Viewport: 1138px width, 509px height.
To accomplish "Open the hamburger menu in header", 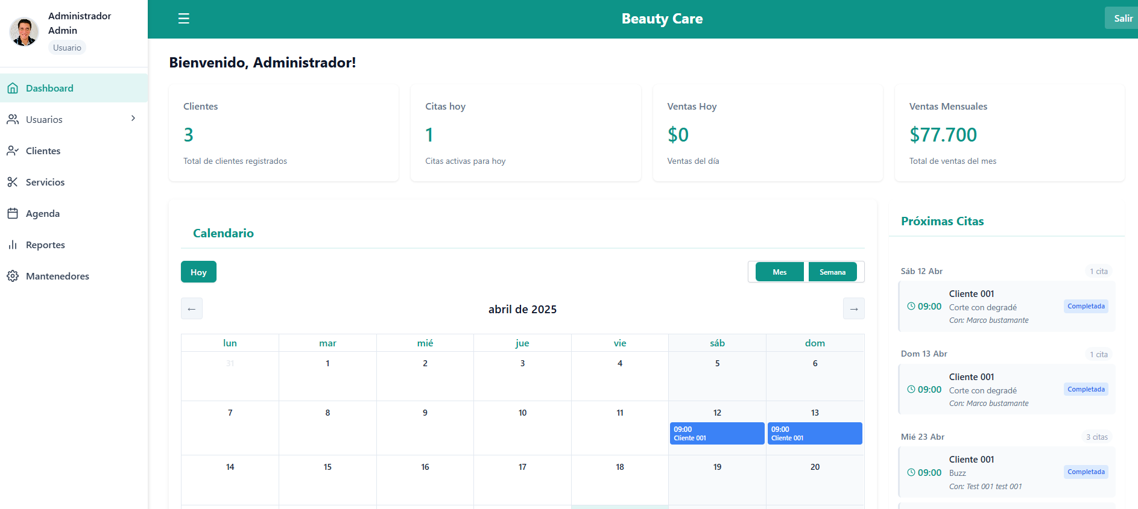I will click(x=184, y=19).
